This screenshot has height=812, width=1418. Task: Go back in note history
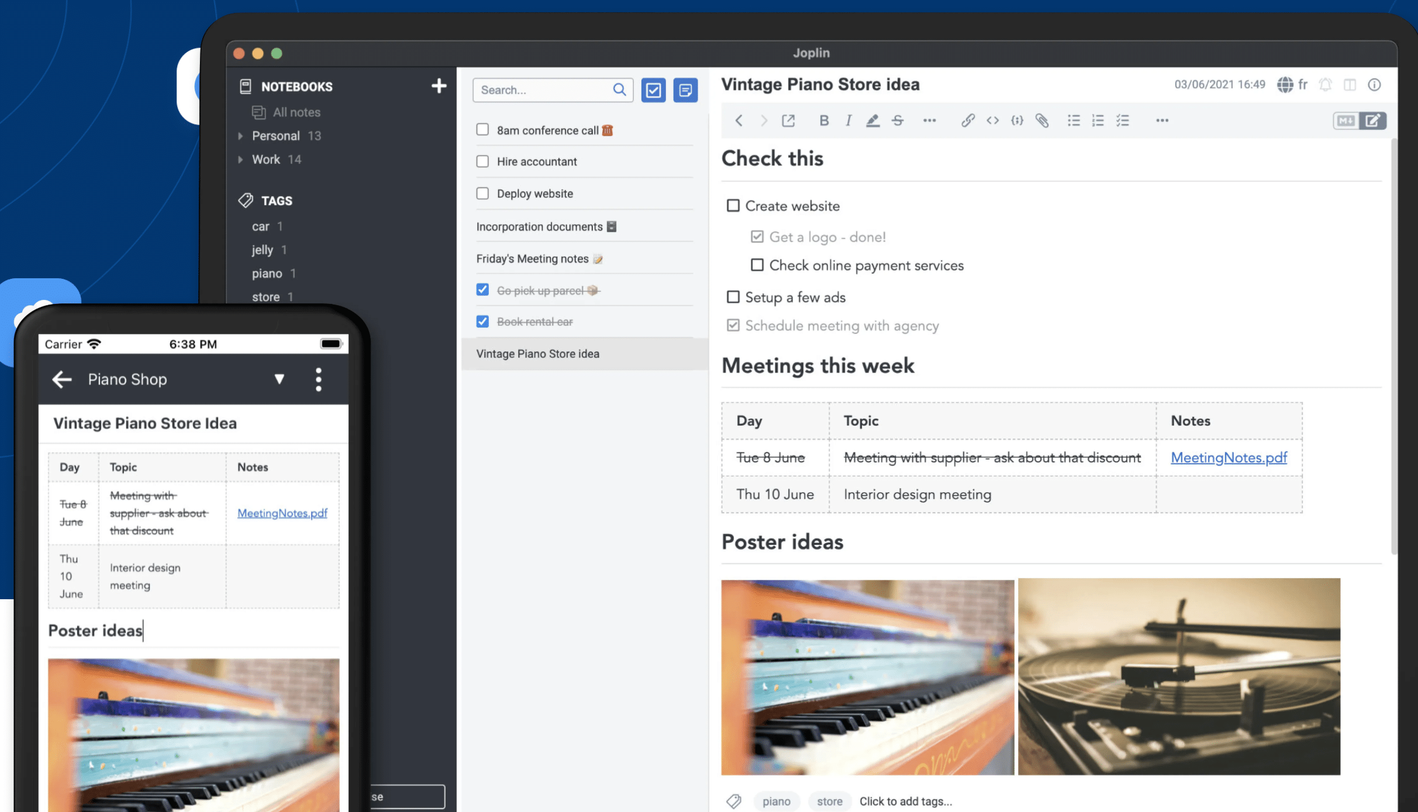tap(739, 120)
